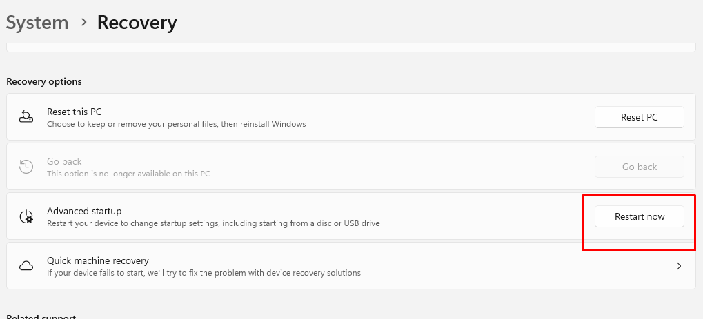The image size is (703, 319).
Task: Click the Recovery page title
Action: coord(137,23)
